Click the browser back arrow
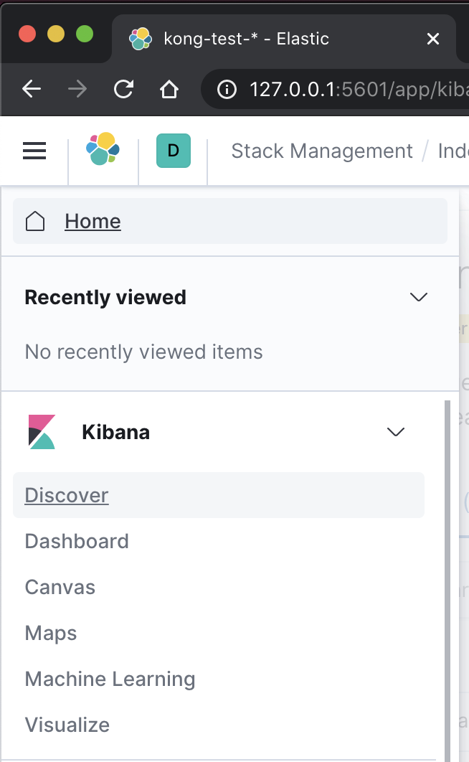 (x=32, y=89)
